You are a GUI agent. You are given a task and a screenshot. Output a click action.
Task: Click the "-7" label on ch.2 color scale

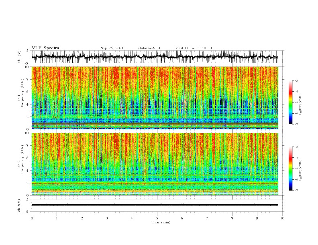click(x=296, y=191)
